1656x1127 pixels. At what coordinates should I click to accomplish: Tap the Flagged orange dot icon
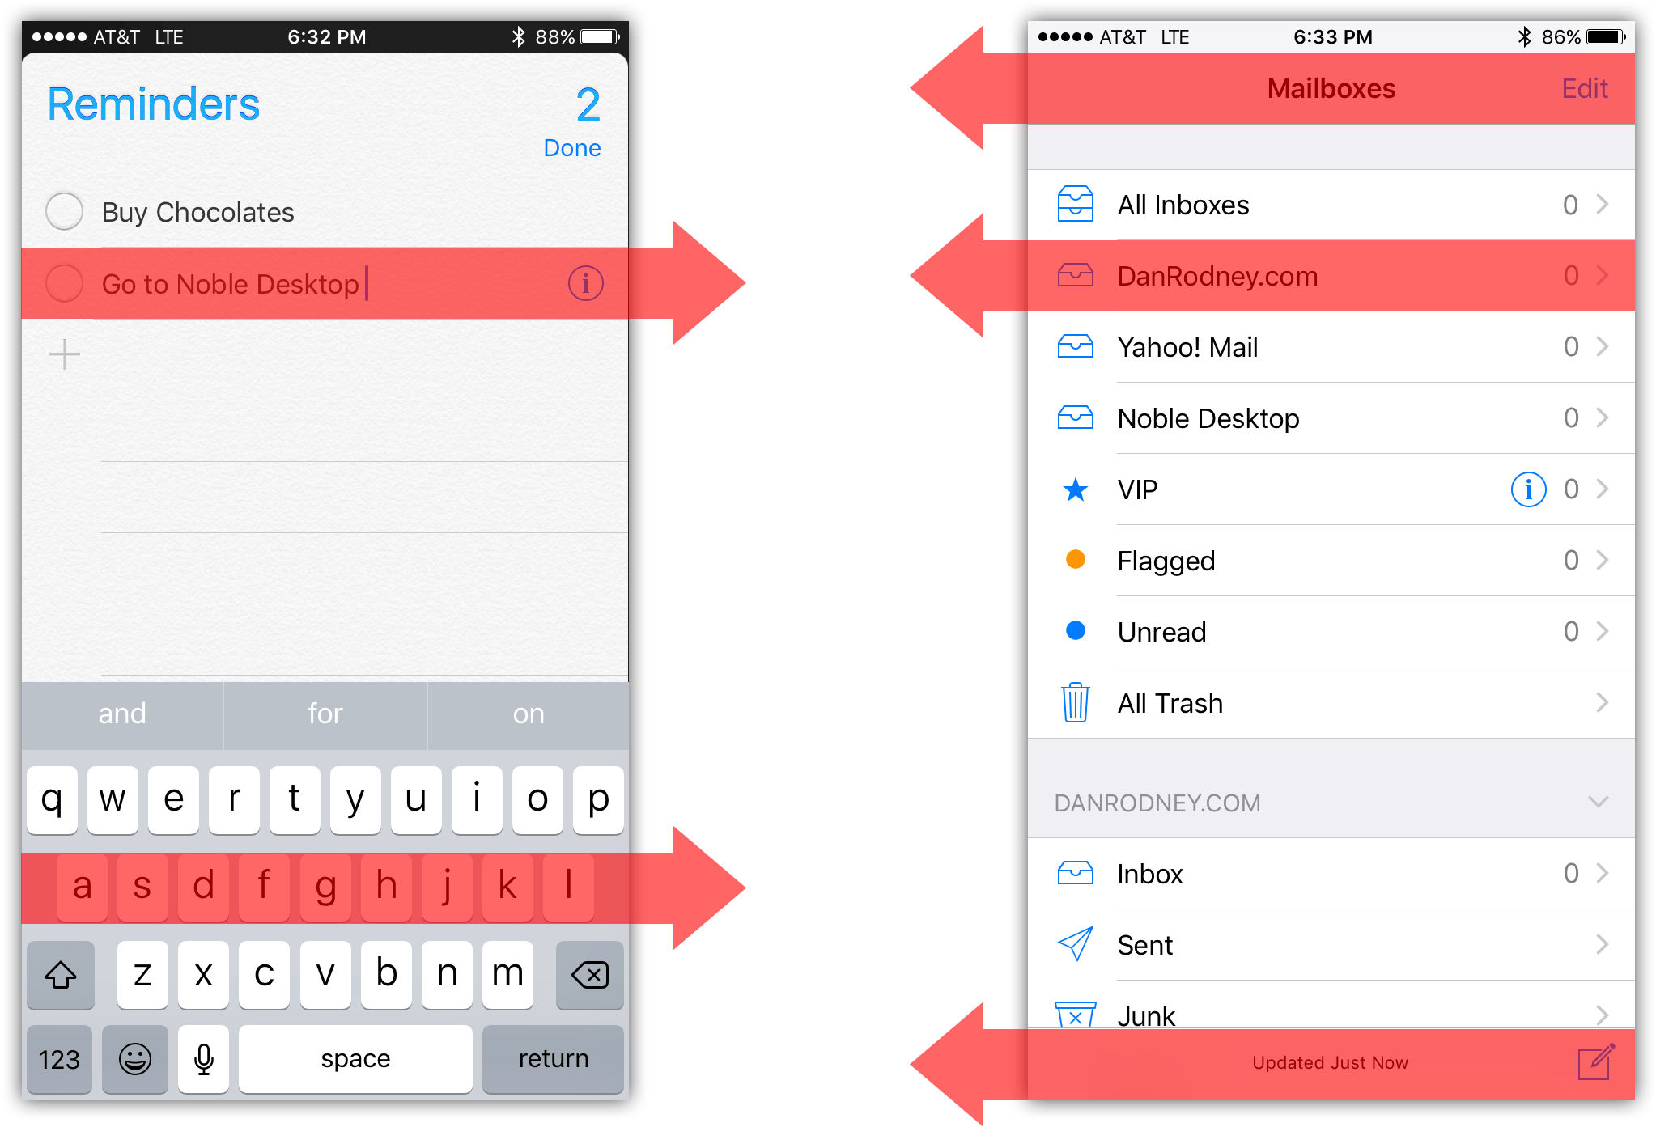(x=1076, y=563)
